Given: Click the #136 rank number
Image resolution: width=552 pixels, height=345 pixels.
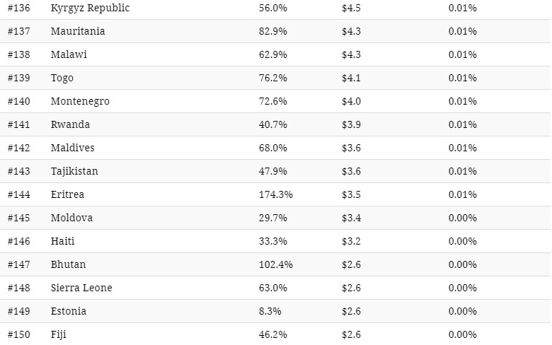Looking at the screenshot, I should (x=18, y=8).
